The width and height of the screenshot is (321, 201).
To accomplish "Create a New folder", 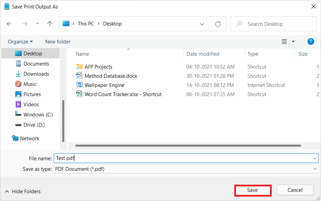I will 58,42.
